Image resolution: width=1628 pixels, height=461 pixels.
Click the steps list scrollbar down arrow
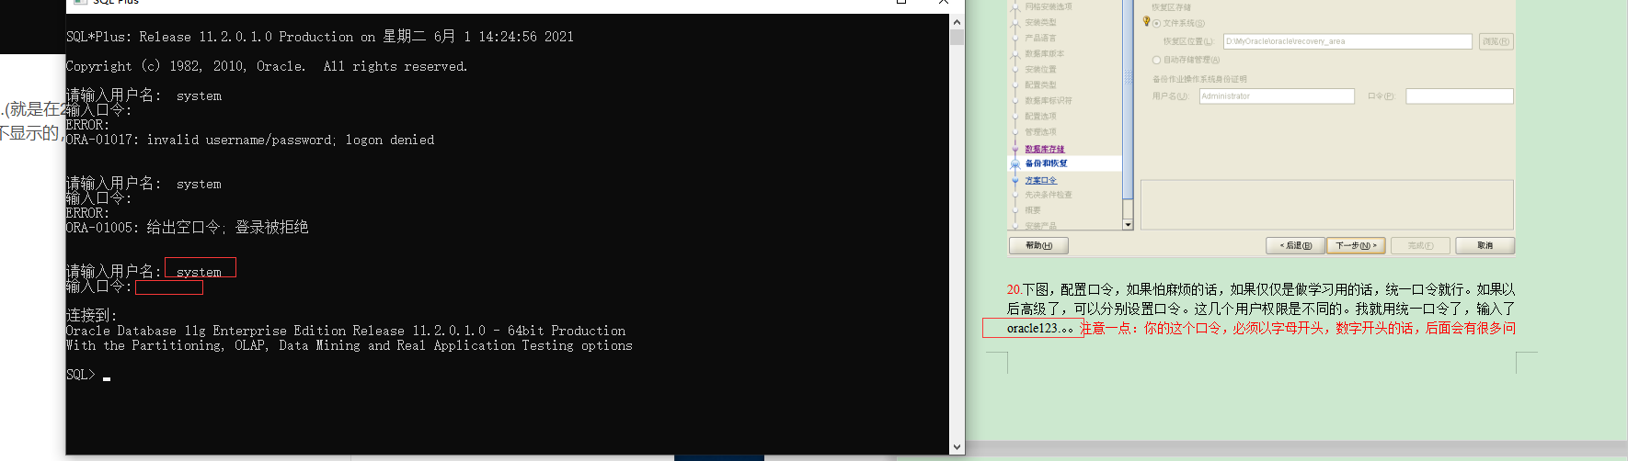coord(1128,225)
